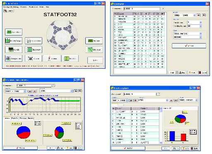Click the Joueurs button with player figure
This screenshot has width=212, height=154.
pyautogui.click(x=52, y=58)
